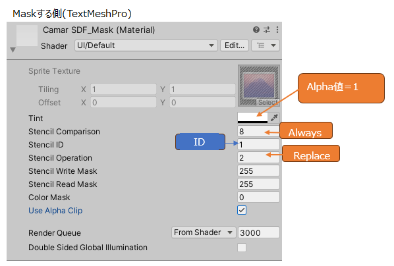Click the Stencil Comparison label

click(x=64, y=132)
